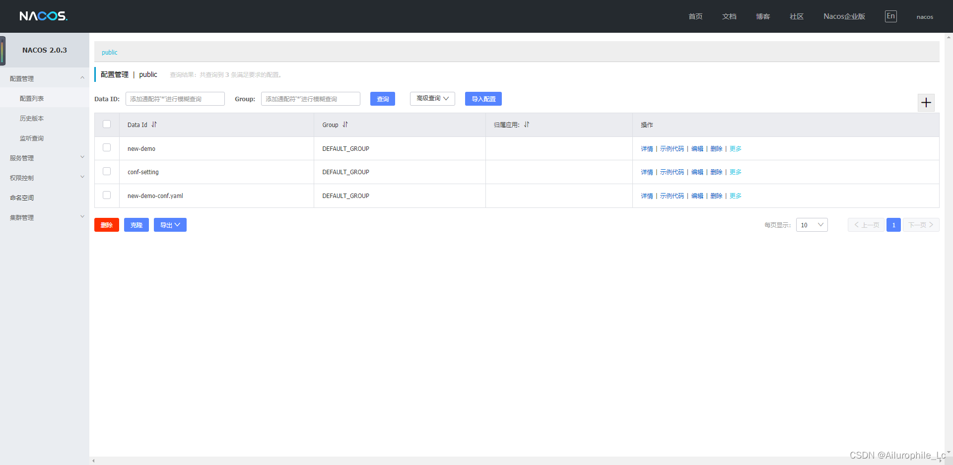Expand the 集群管理 sidebar section
Screen dimensions: 953x465
tap(45, 217)
